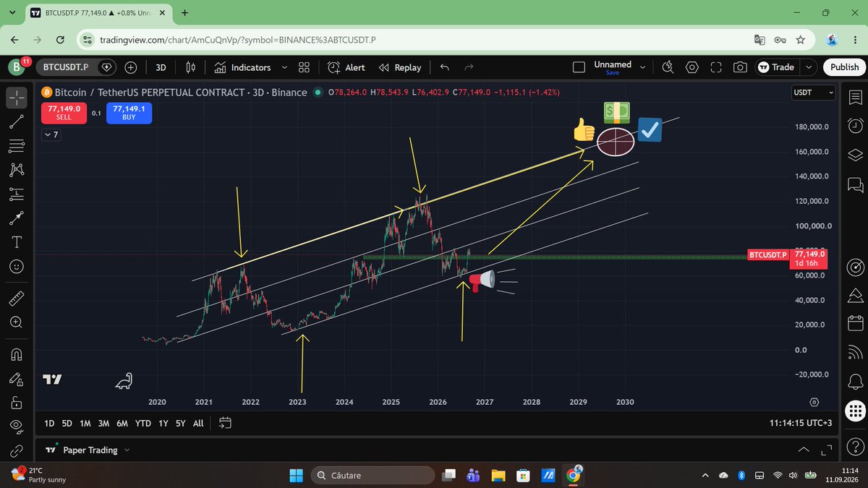Select the 6M date range
This screenshot has height=488, width=868.
coord(122,423)
